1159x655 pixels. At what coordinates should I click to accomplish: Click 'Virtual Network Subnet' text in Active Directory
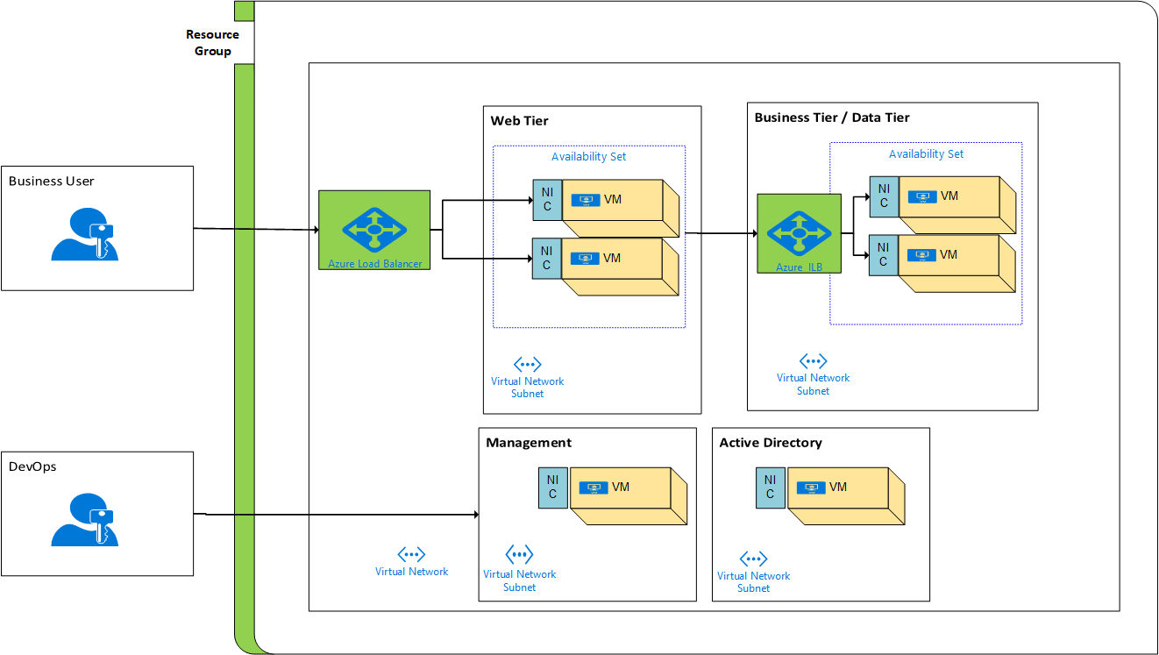pos(753,582)
